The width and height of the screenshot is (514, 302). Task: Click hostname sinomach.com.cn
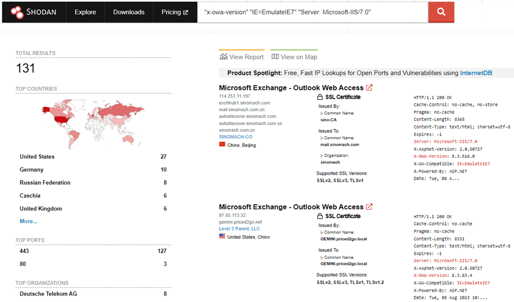237,130
